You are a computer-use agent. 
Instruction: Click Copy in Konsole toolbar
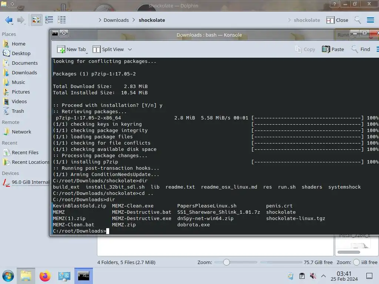click(305, 49)
